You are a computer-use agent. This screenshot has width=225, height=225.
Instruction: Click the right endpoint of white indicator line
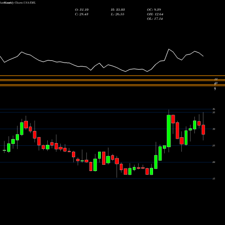[203, 56]
